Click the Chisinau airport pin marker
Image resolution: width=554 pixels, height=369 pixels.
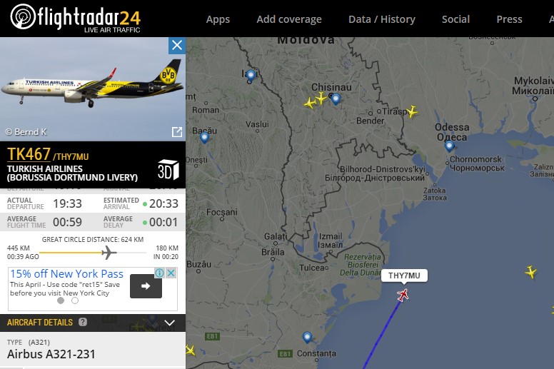click(x=336, y=99)
